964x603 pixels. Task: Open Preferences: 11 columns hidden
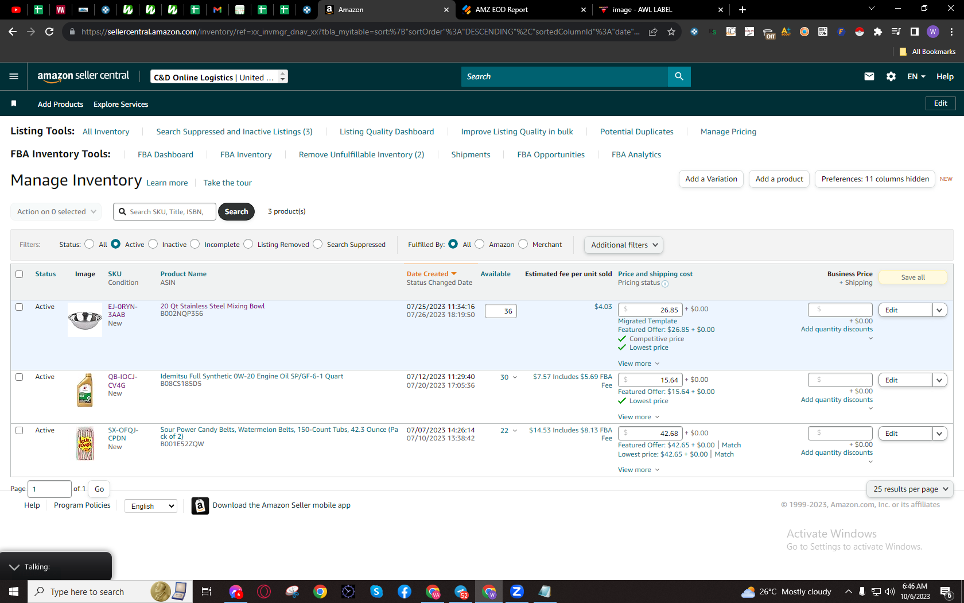[x=875, y=179]
